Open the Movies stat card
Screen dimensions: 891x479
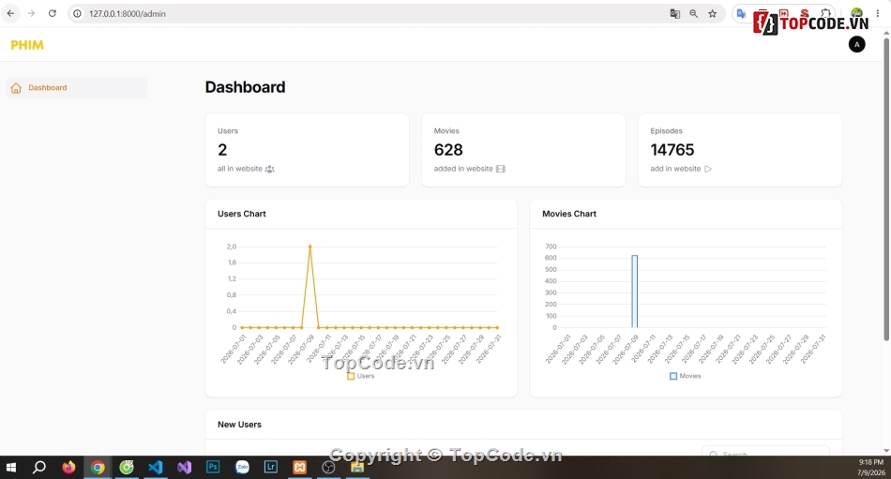point(523,150)
